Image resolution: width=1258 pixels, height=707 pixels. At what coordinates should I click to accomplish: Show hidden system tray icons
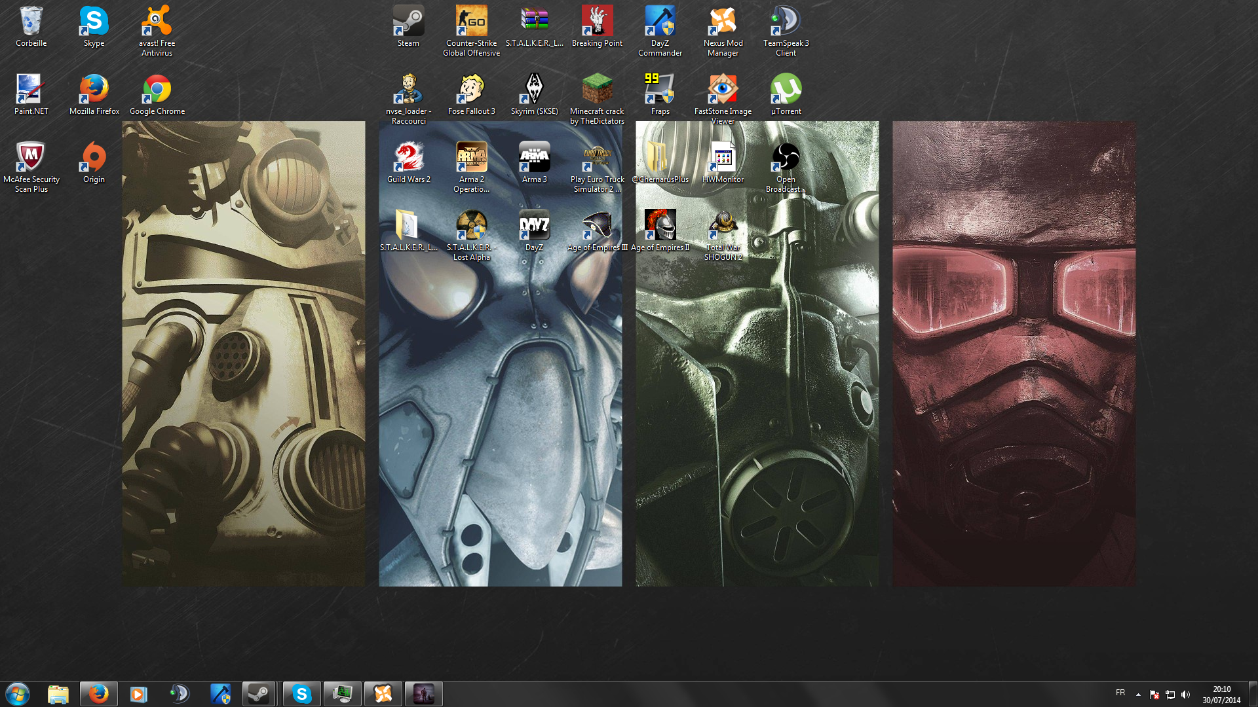[1138, 695]
